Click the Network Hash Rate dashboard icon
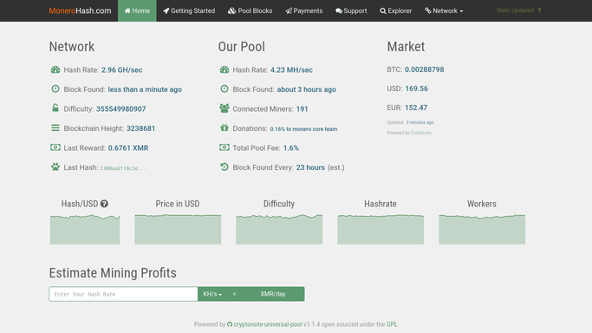This screenshot has width=592, height=333. [55, 69]
